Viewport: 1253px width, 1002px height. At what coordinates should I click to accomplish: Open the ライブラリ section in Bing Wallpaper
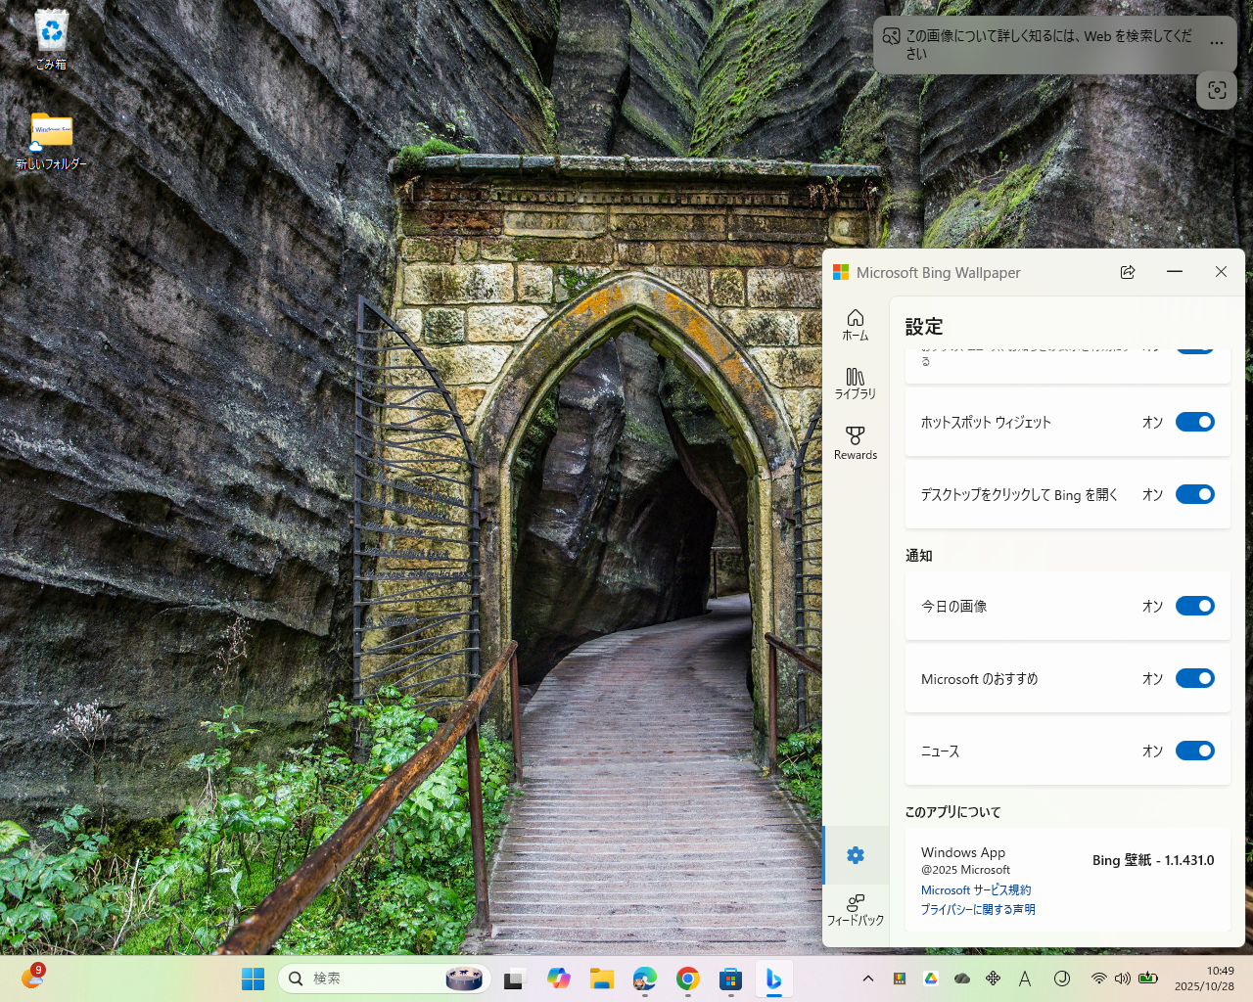pyautogui.click(x=855, y=383)
